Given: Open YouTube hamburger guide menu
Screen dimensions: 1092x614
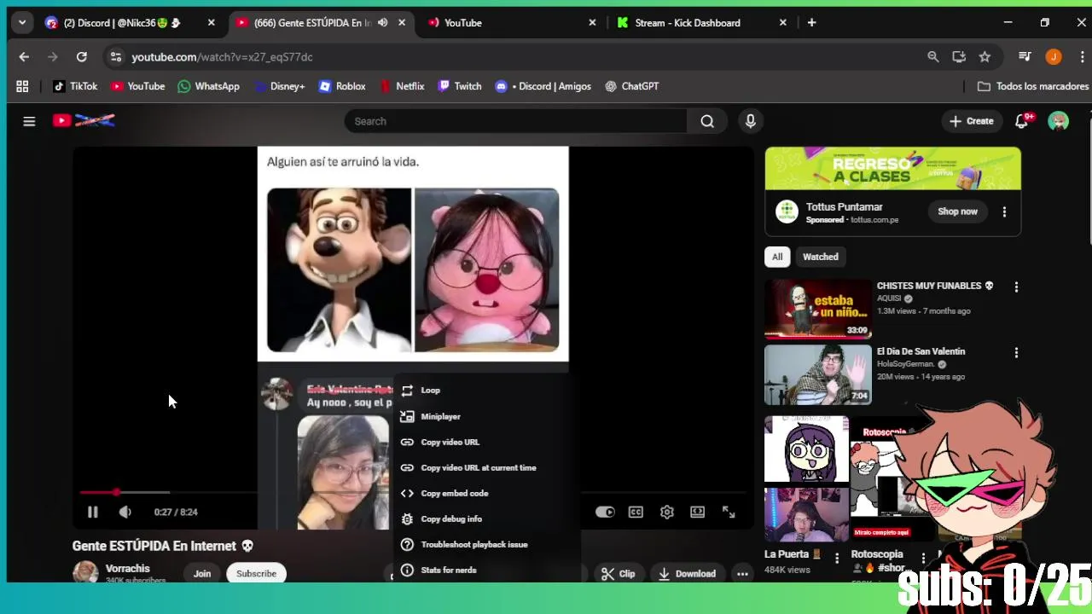Looking at the screenshot, I should (29, 121).
